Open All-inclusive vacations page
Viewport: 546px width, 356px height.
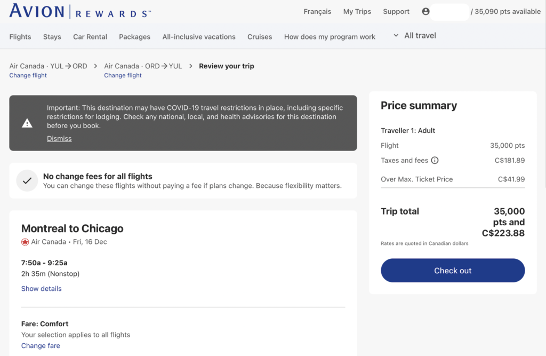(x=199, y=37)
